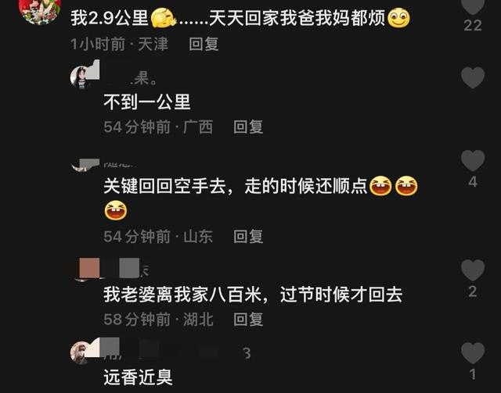Like the Tianjin 2.9公里 comment
This screenshot has height=393, width=501.
[x=473, y=6]
